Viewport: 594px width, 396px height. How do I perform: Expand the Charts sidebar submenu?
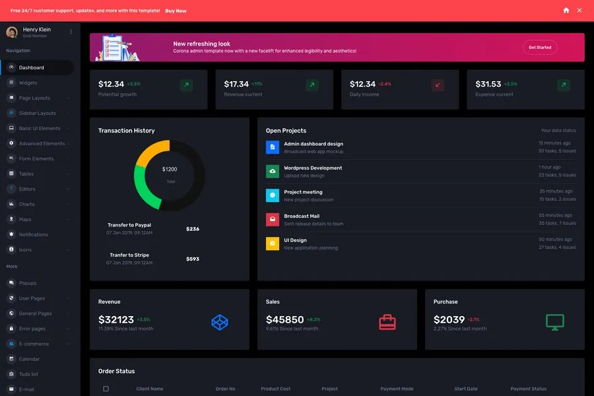pyautogui.click(x=26, y=205)
